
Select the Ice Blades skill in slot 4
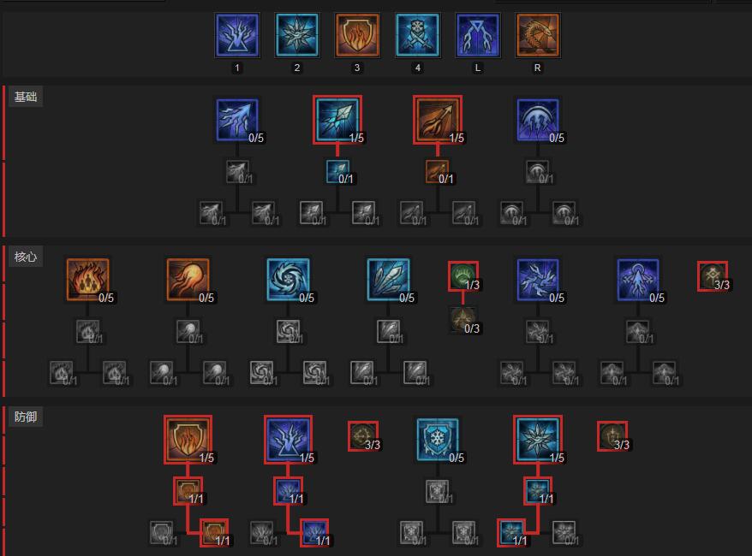click(417, 35)
